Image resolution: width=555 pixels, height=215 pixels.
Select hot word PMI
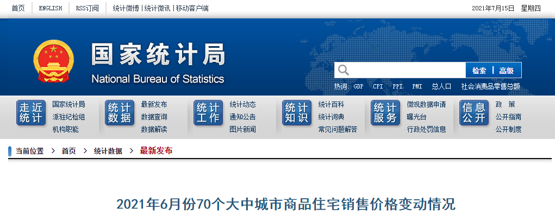(x=417, y=87)
